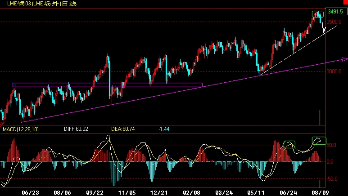Select the DEA:60.74 value

123,129
